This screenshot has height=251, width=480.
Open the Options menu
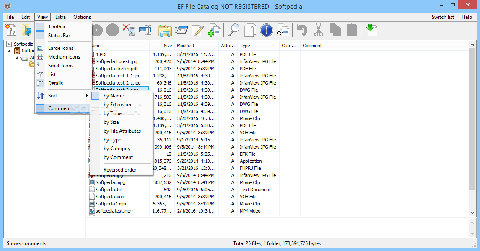[82, 17]
